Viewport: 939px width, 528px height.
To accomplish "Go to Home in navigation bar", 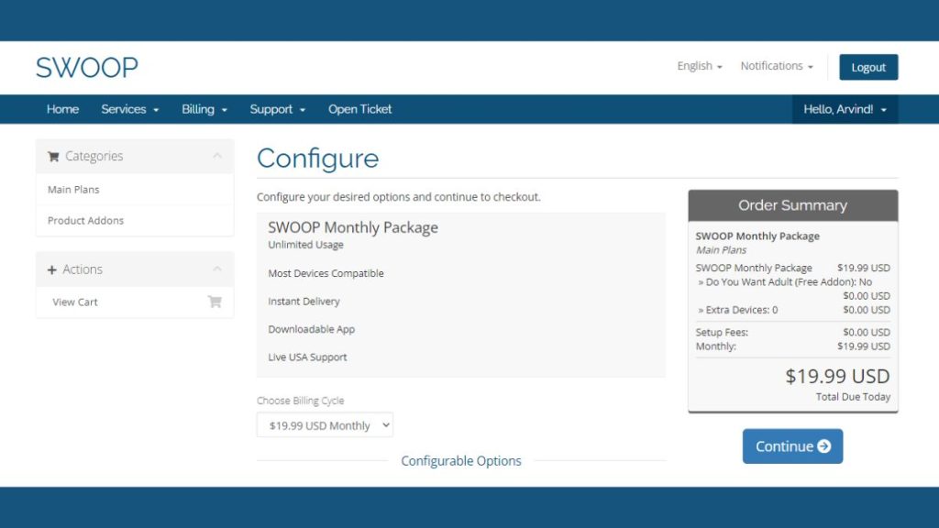I will coord(63,109).
